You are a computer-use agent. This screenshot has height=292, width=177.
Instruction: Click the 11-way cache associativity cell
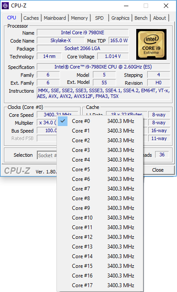159,139
